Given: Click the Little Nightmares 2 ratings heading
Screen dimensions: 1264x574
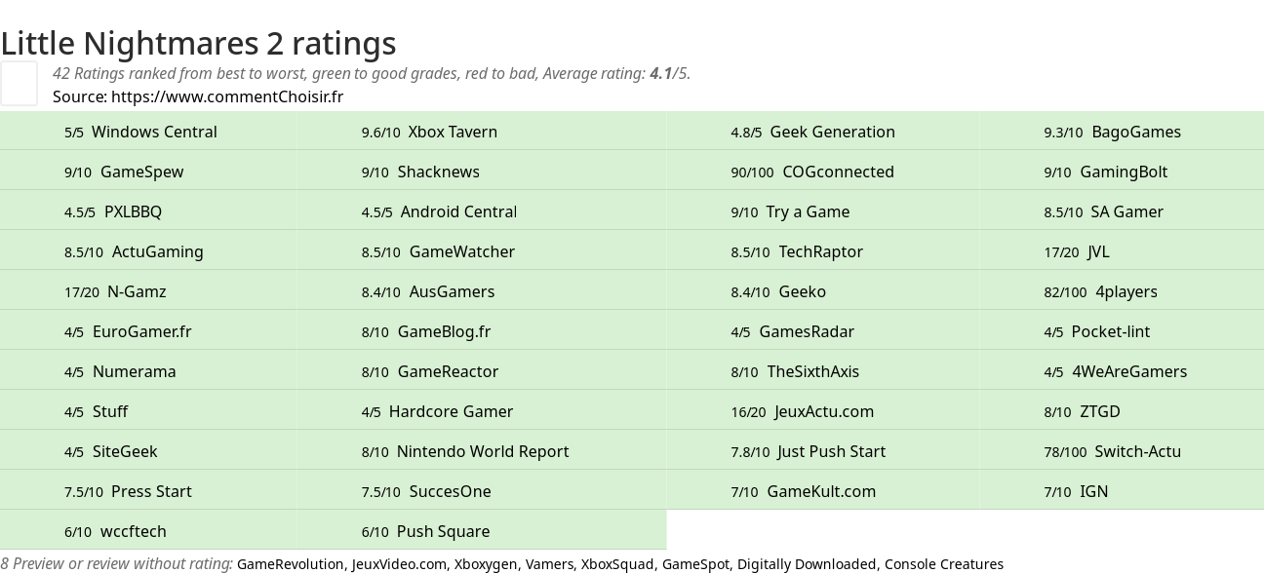Looking at the screenshot, I should [198, 43].
